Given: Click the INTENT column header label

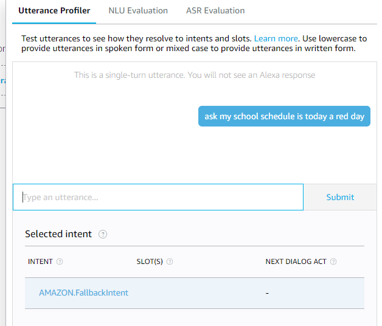Looking at the screenshot, I should point(40,262).
